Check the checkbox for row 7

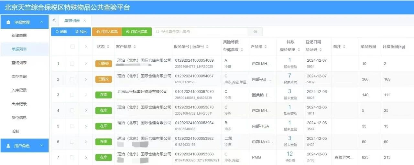click(x=72, y=157)
